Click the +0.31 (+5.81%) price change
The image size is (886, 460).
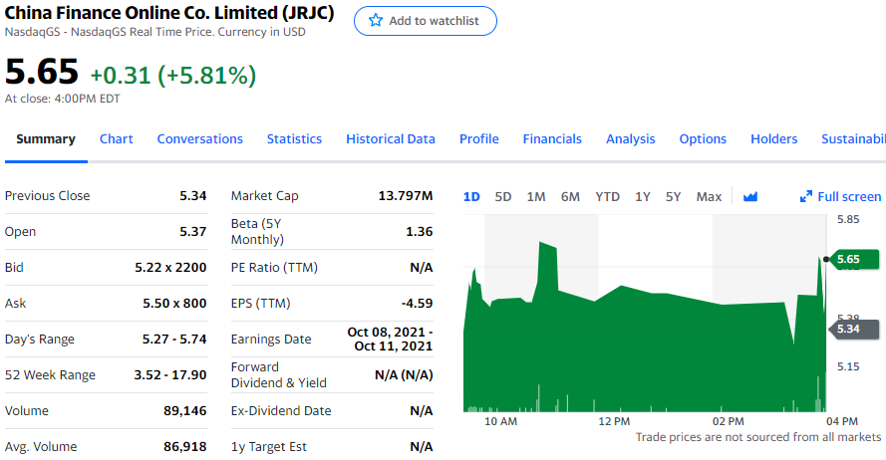[x=172, y=75]
